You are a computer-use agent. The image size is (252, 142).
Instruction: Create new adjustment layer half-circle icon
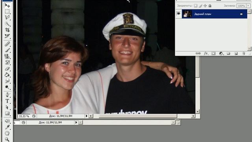coord(221,54)
